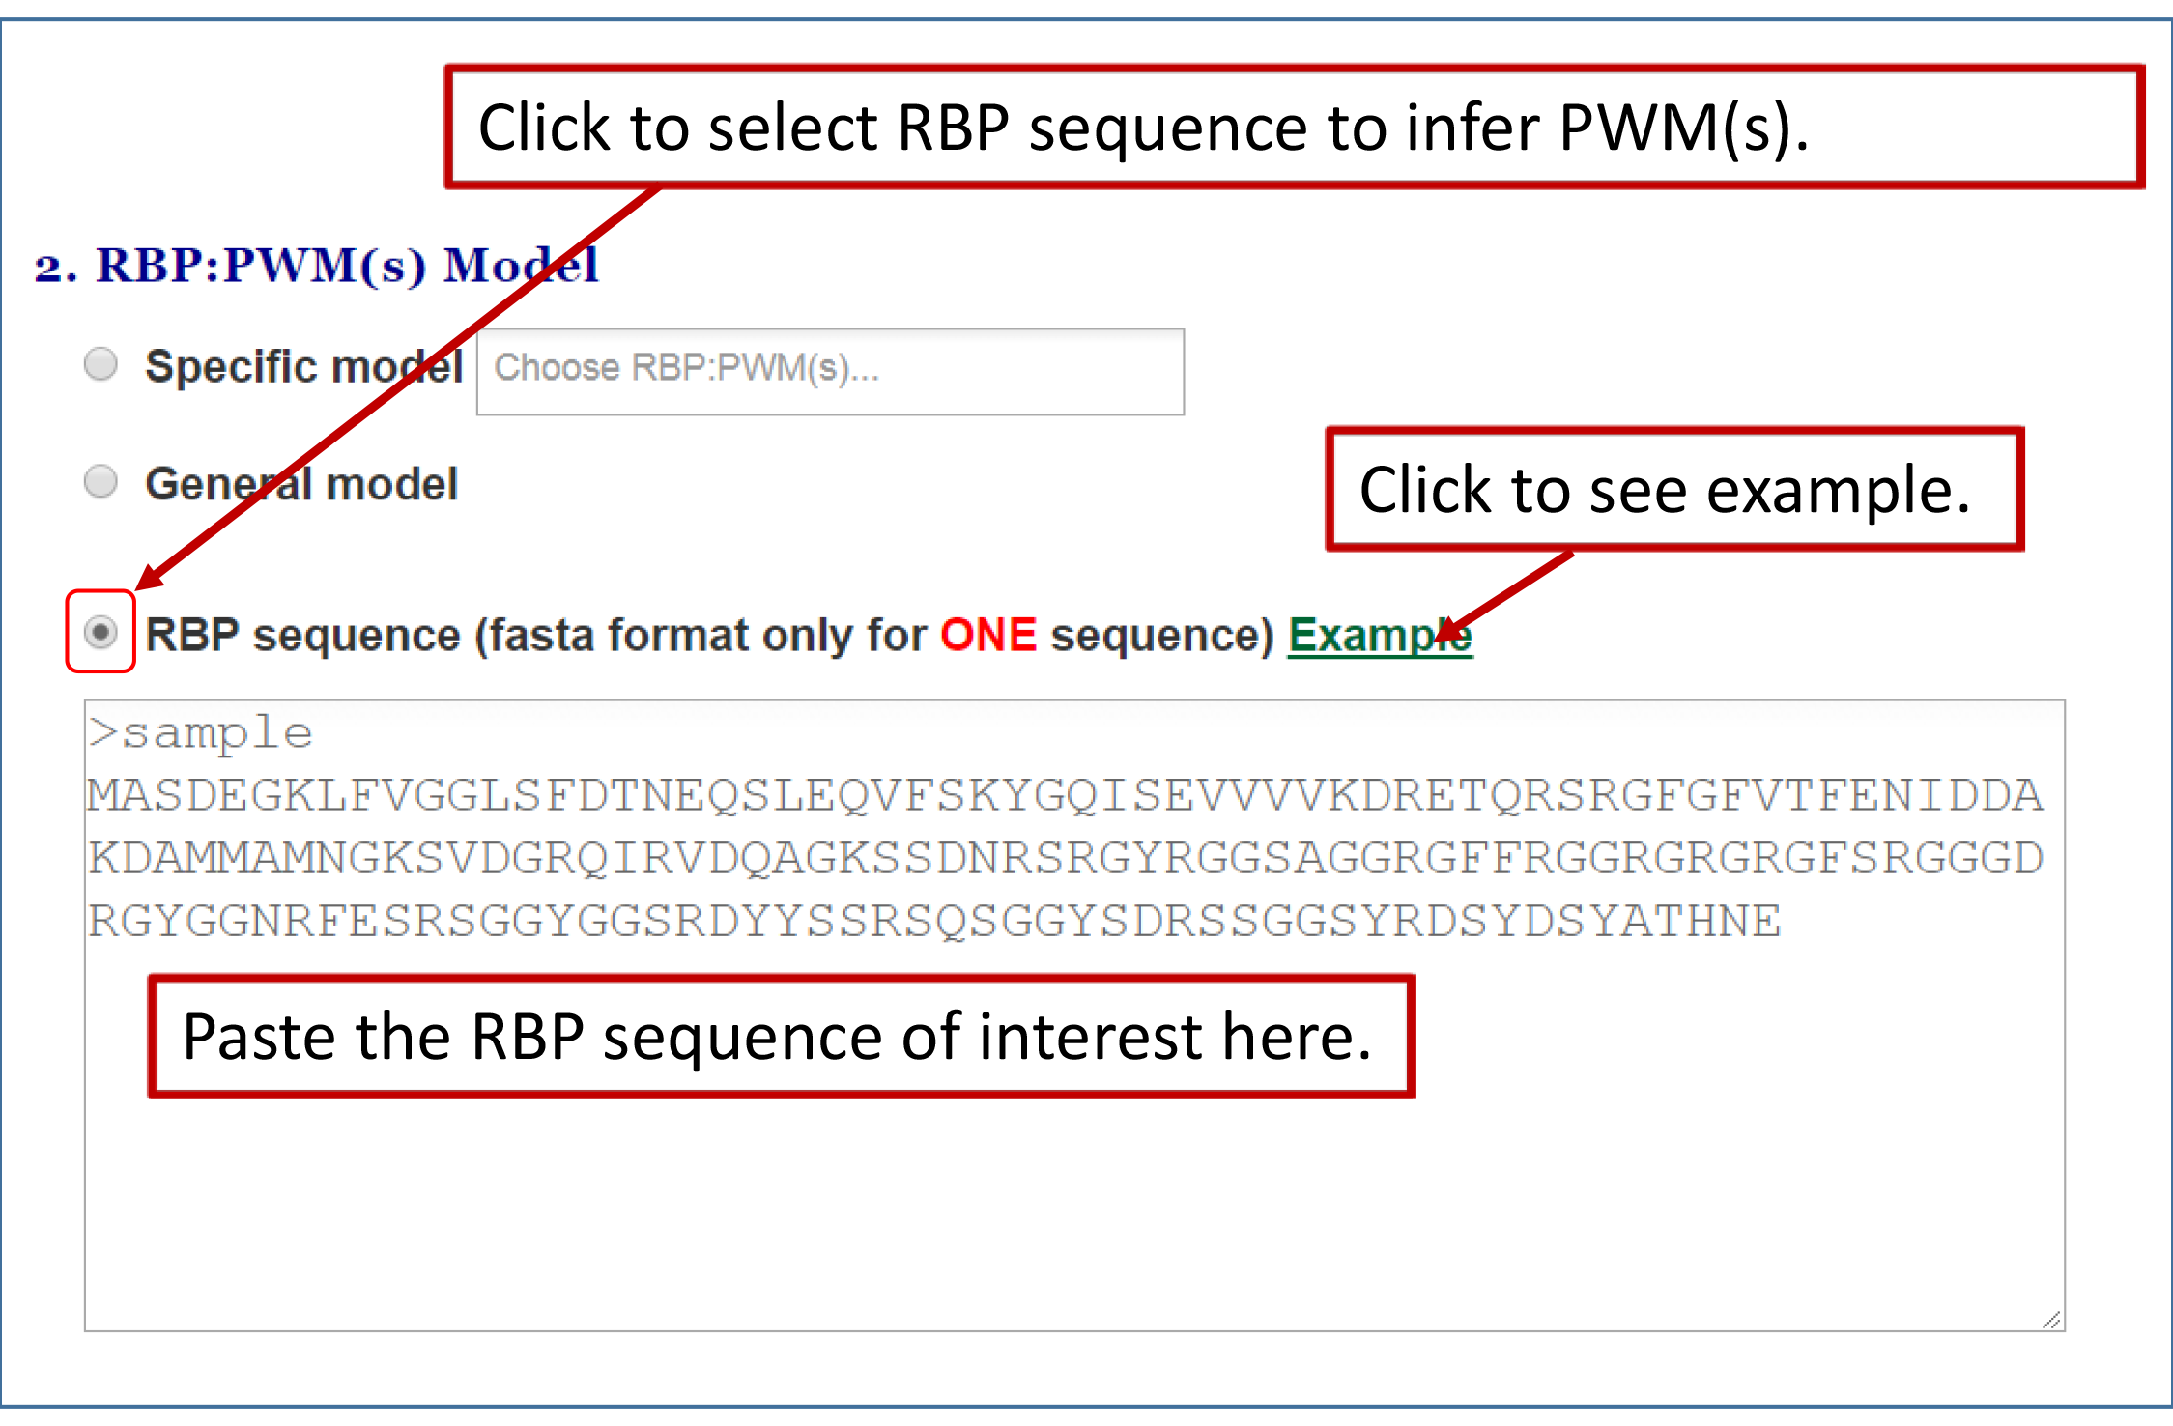Viewport: 2173px width, 1426px height.
Task: Click the green Example link
Action: tap(1380, 636)
